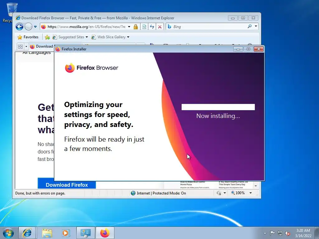Viewport: 319px width, 239px height.
Task: Open the Recent Pages dropdown beside Forward button
Action: (36, 27)
